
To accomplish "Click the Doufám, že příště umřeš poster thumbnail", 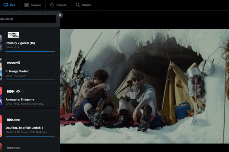I will click(x=1, y=126).
